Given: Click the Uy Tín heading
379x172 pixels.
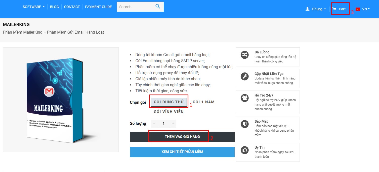Looking at the screenshot, I should pos(260,147).
